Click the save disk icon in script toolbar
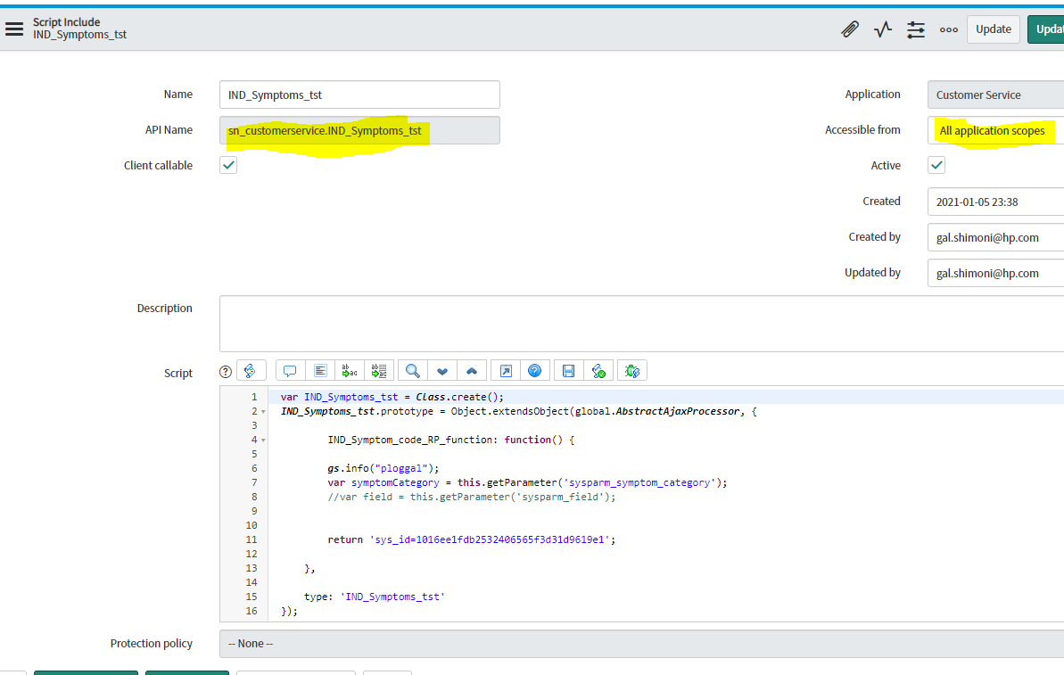 568,371
